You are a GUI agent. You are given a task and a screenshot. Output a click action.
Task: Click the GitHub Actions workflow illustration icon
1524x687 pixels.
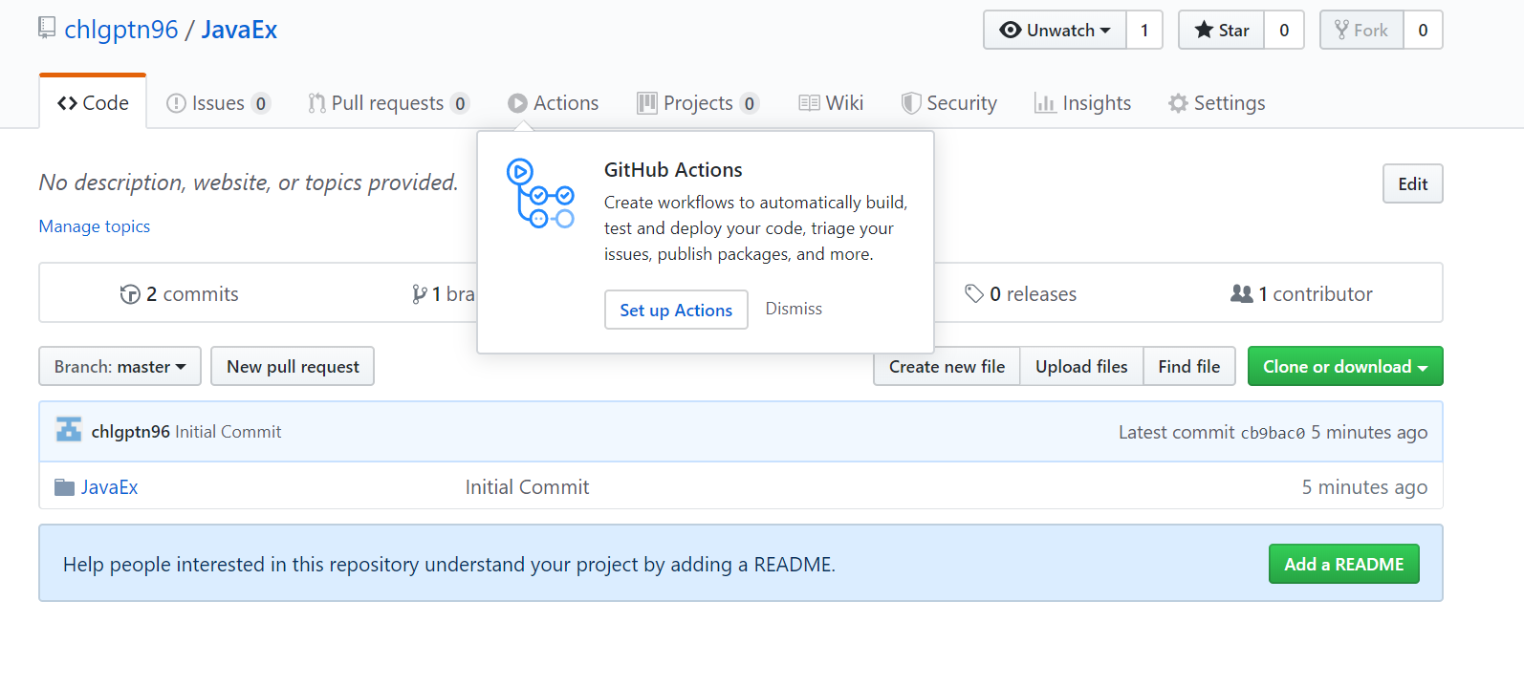click(x=540, y=194)
